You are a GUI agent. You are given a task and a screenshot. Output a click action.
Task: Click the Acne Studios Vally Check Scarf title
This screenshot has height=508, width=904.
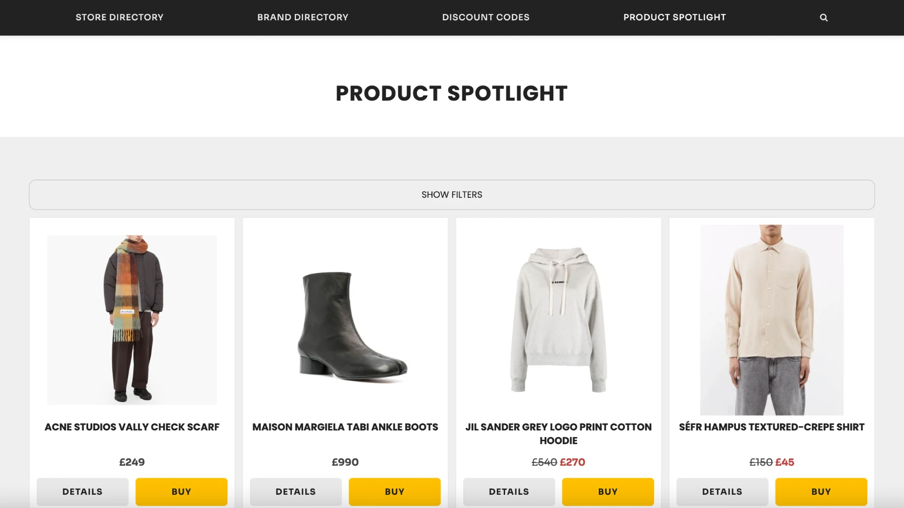[132, 427]
